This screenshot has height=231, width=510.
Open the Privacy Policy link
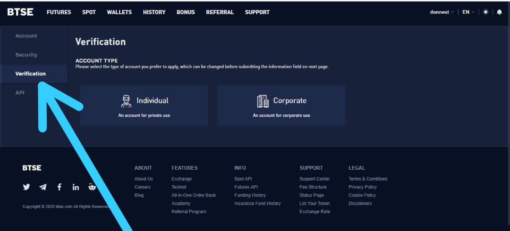click(363, 187)
